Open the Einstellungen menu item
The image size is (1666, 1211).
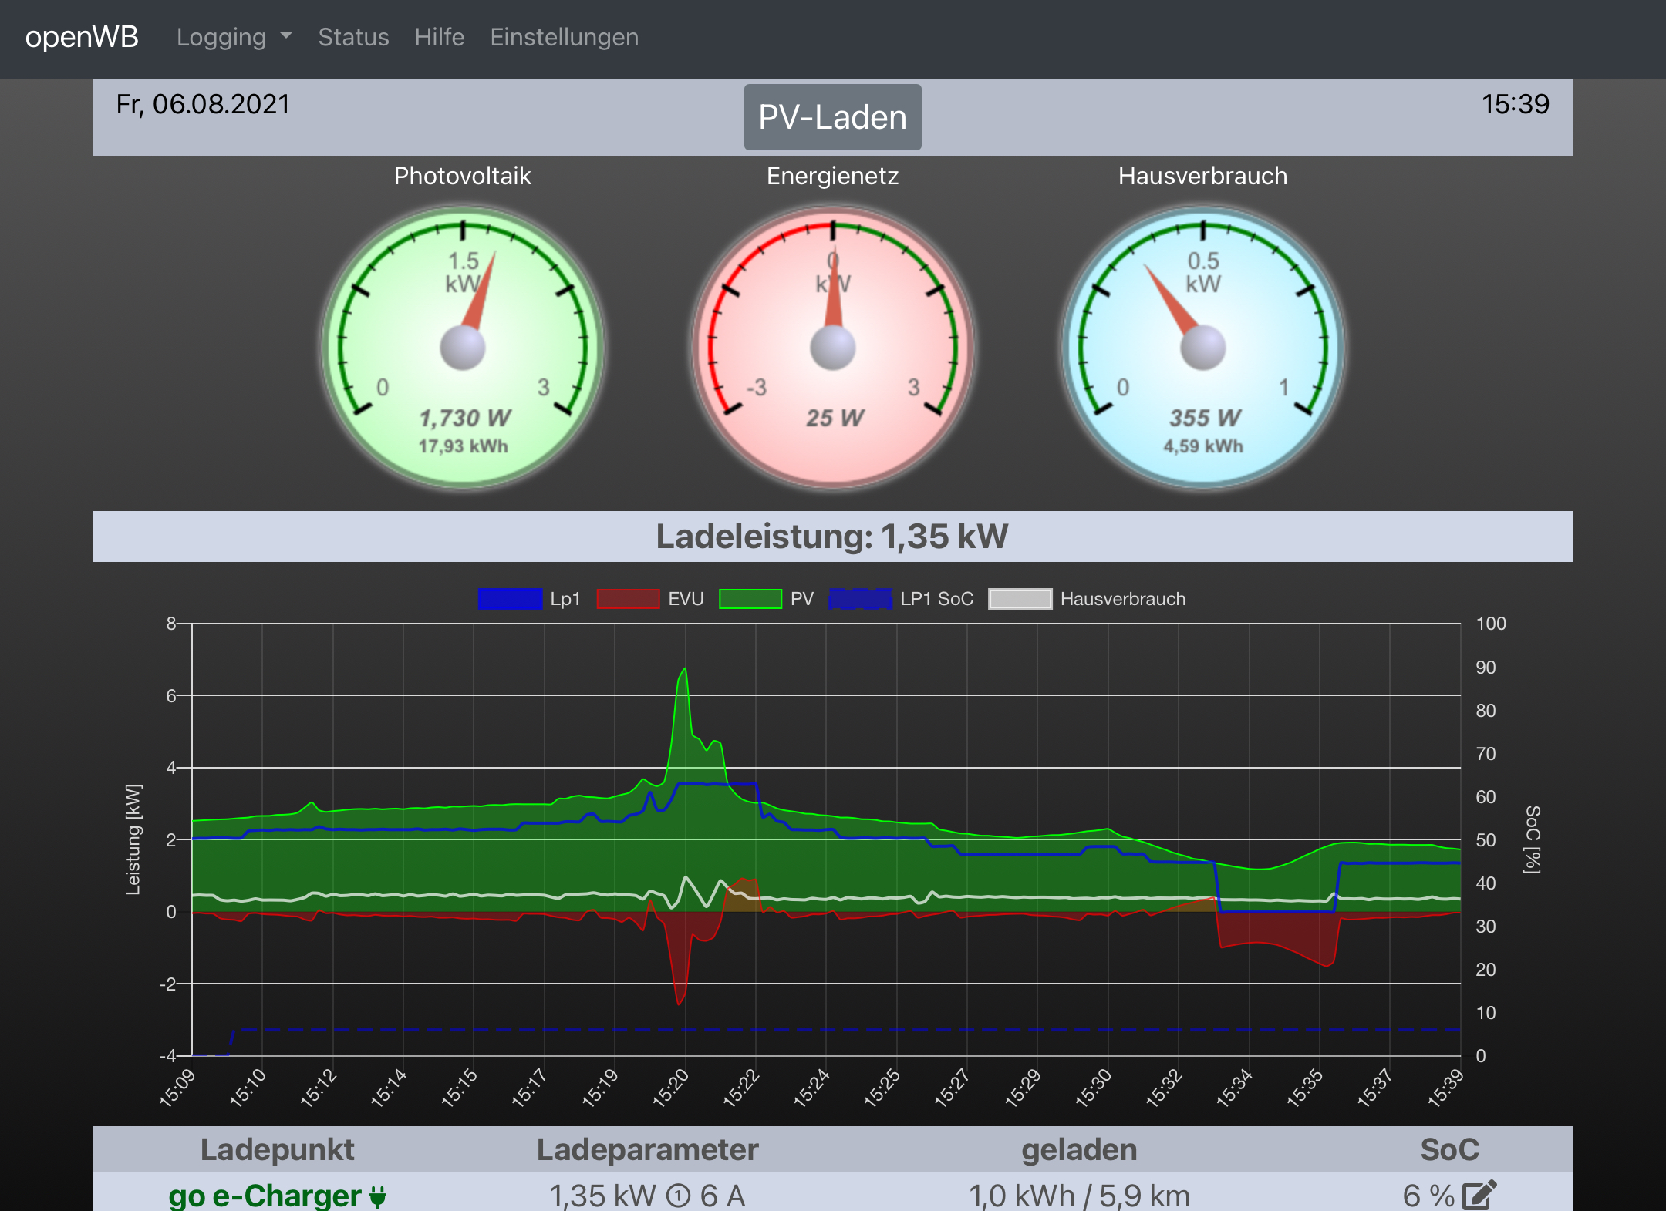pyautogui.click(x=564, y=37)
